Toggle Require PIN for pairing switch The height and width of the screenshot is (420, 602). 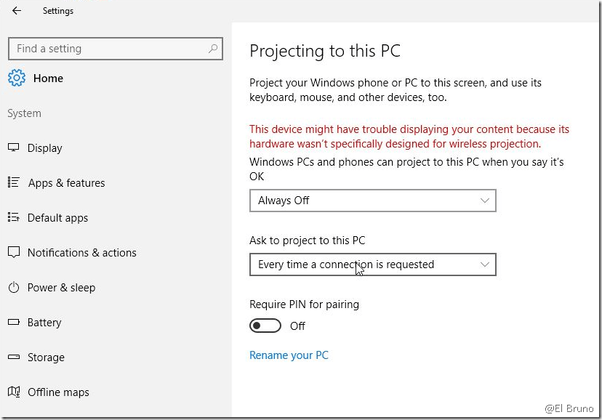pos(265,326)
